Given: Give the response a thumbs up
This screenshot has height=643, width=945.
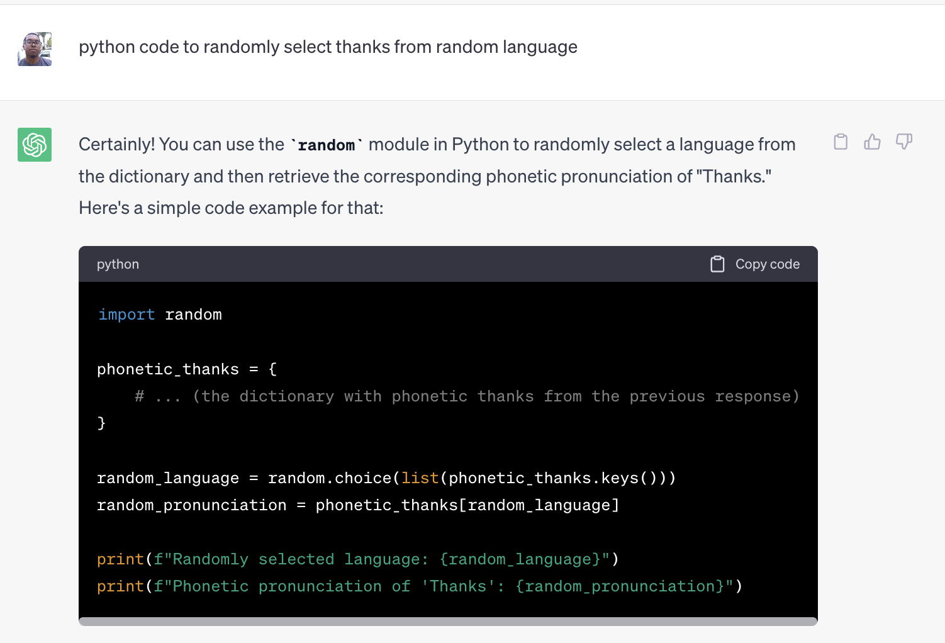Looking at the screenshot, I should 872,142.
